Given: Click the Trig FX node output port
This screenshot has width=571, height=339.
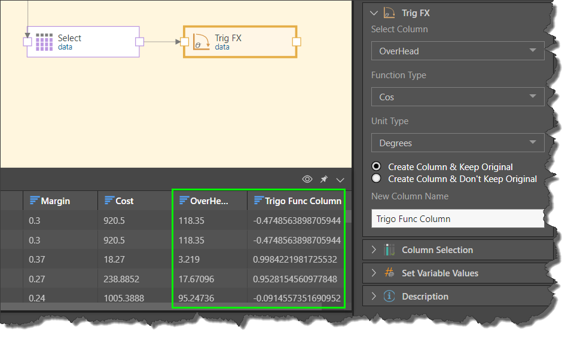Looking at the screenshot, I should [296, 42].
